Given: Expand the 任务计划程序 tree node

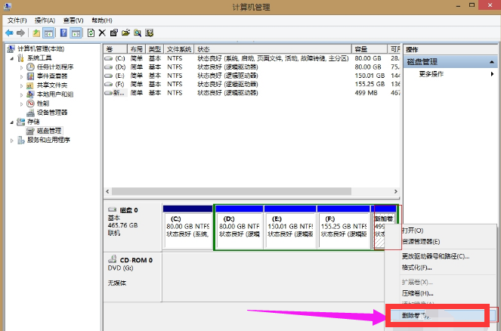Looking at the screenshot, I should tap(21, 67).
